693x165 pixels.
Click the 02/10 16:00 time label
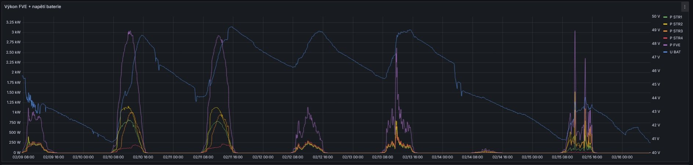coord(143,157)
